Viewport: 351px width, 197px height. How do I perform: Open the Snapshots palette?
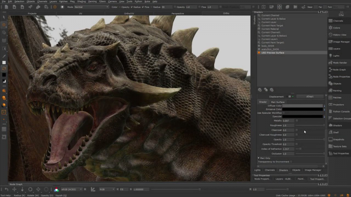pyautogui.click(x=340, y=139)
